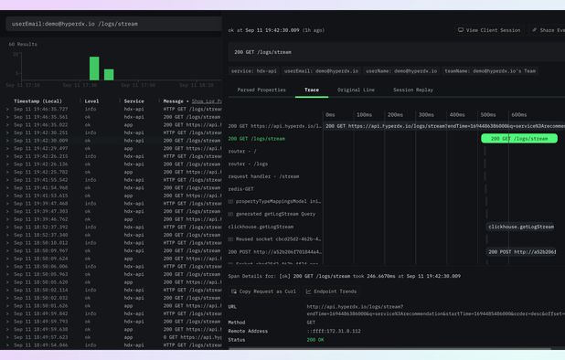The width and height of the screenshot is (565, 360).
Task: Click the Share Event button
Action: [549, 30]
